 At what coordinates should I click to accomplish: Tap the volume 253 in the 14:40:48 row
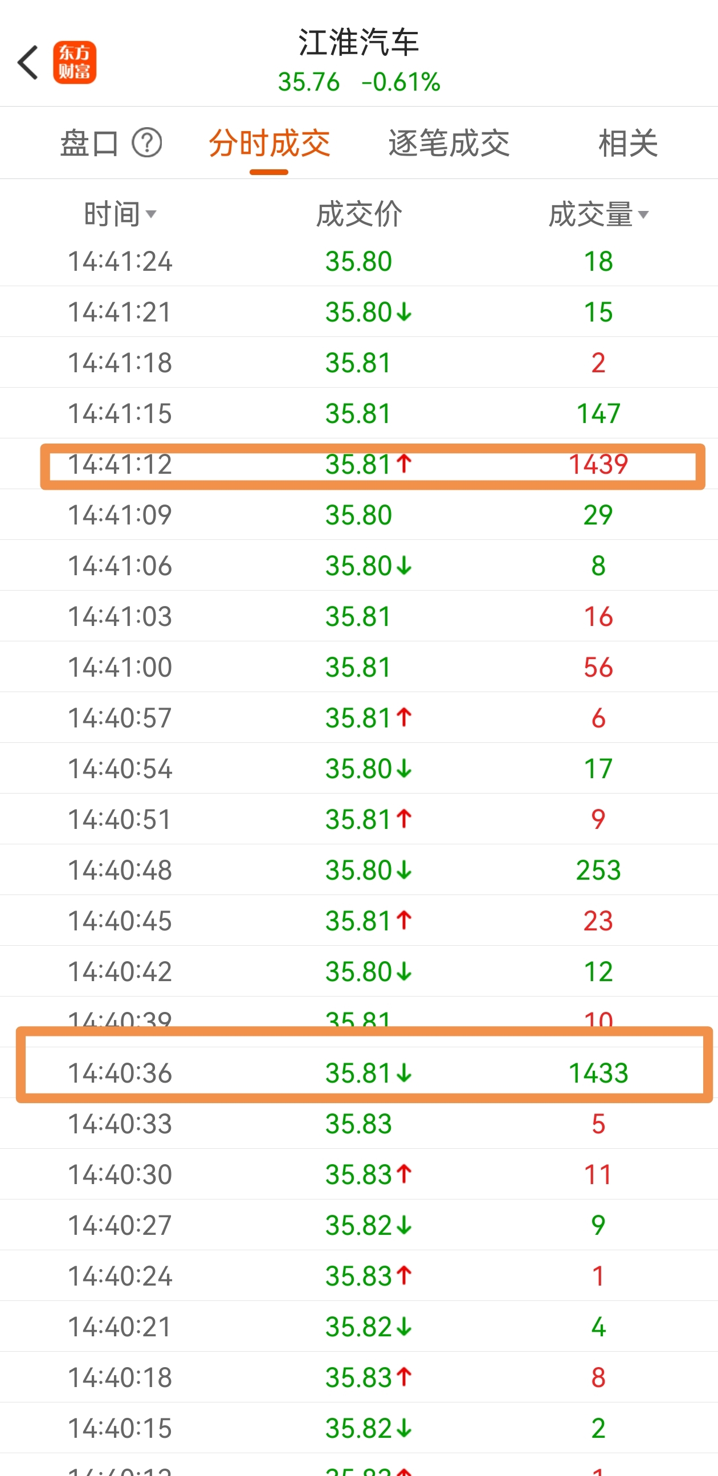click(598, 870)
